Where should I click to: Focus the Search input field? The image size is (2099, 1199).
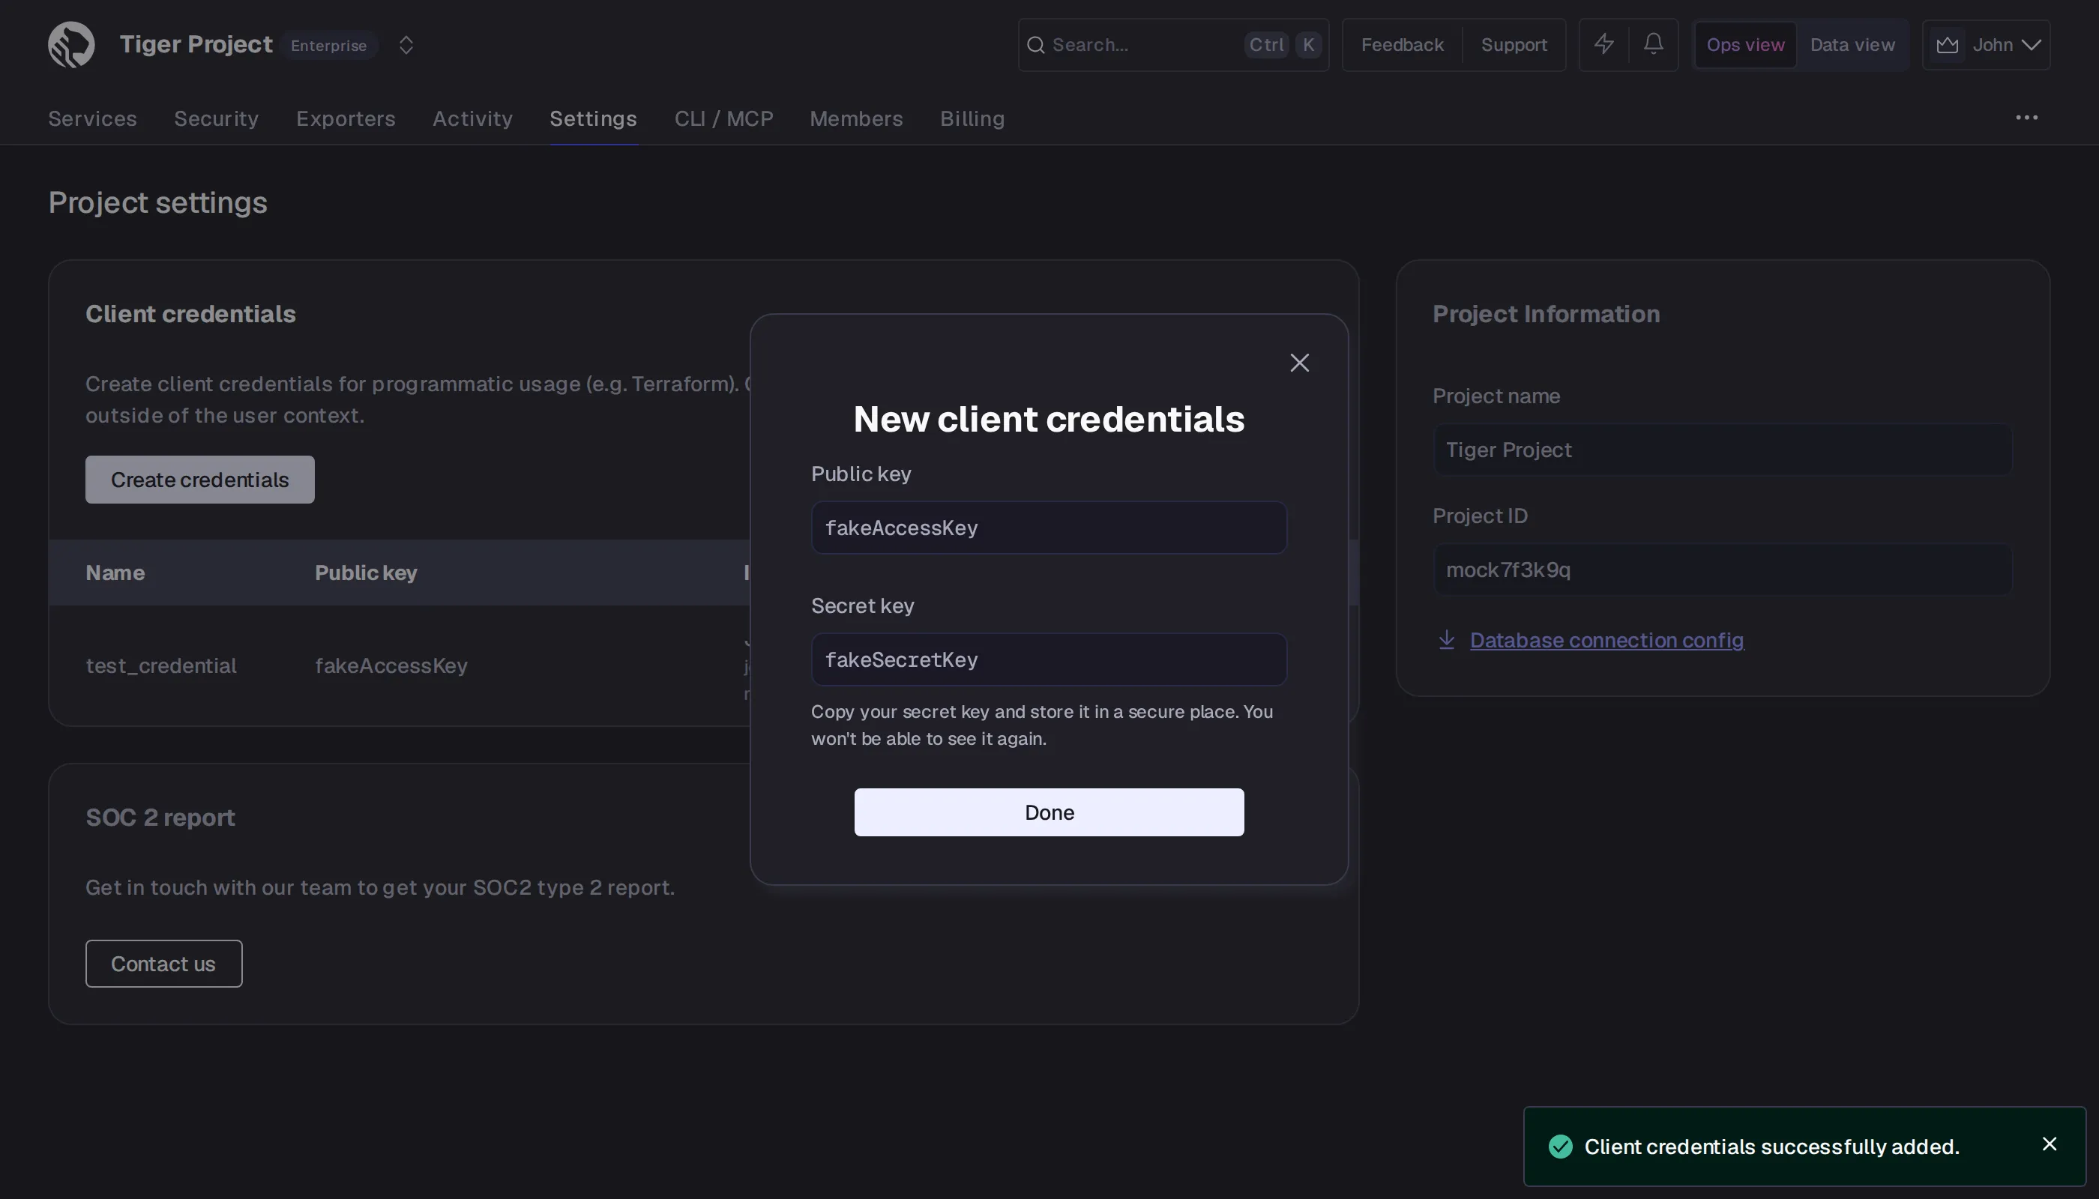[1173, 44]
